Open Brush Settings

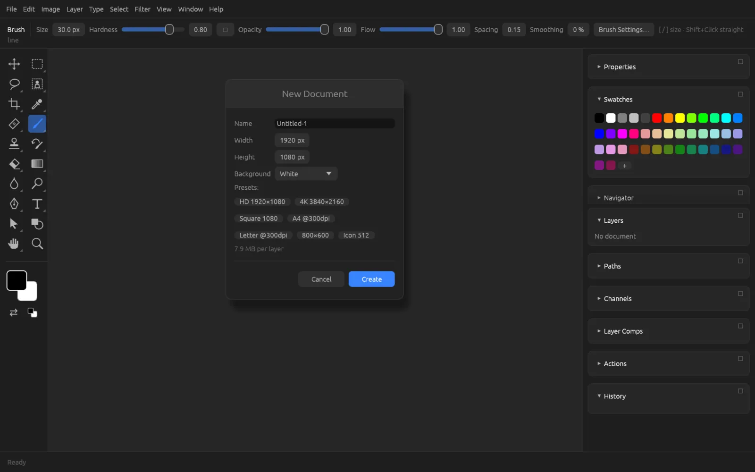(623, 30)
